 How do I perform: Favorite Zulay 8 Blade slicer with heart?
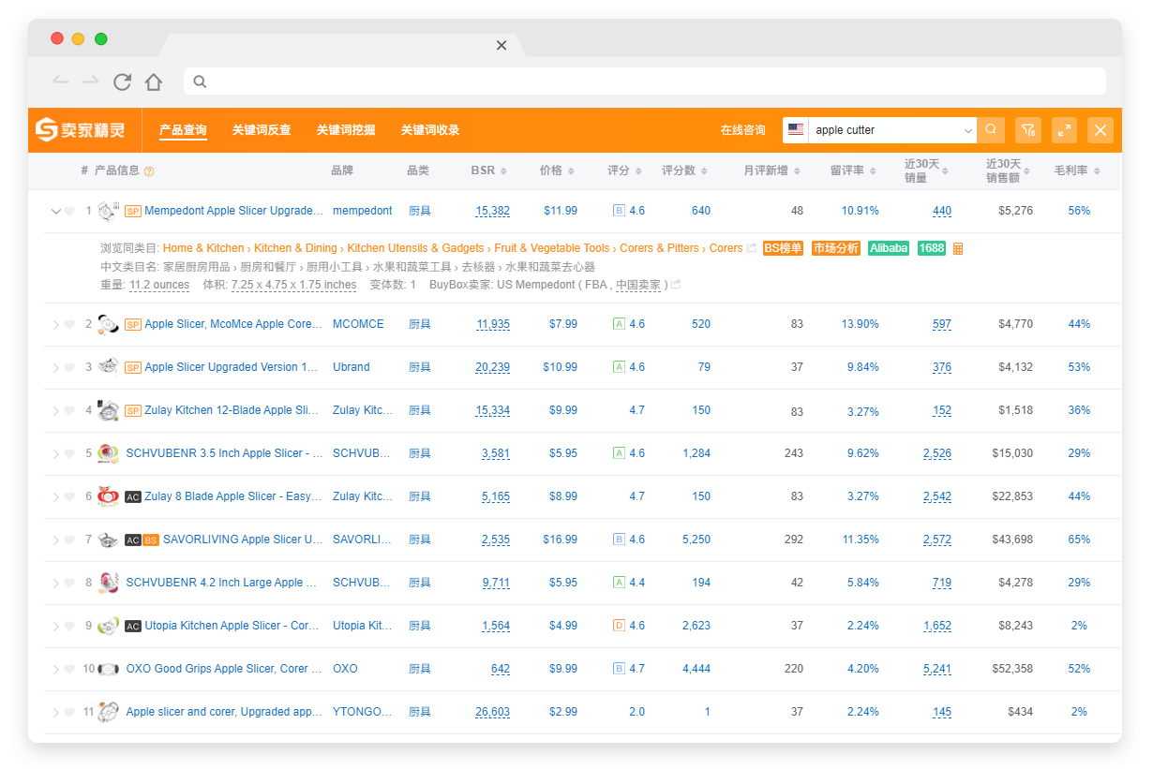click(x=69, y=496)
